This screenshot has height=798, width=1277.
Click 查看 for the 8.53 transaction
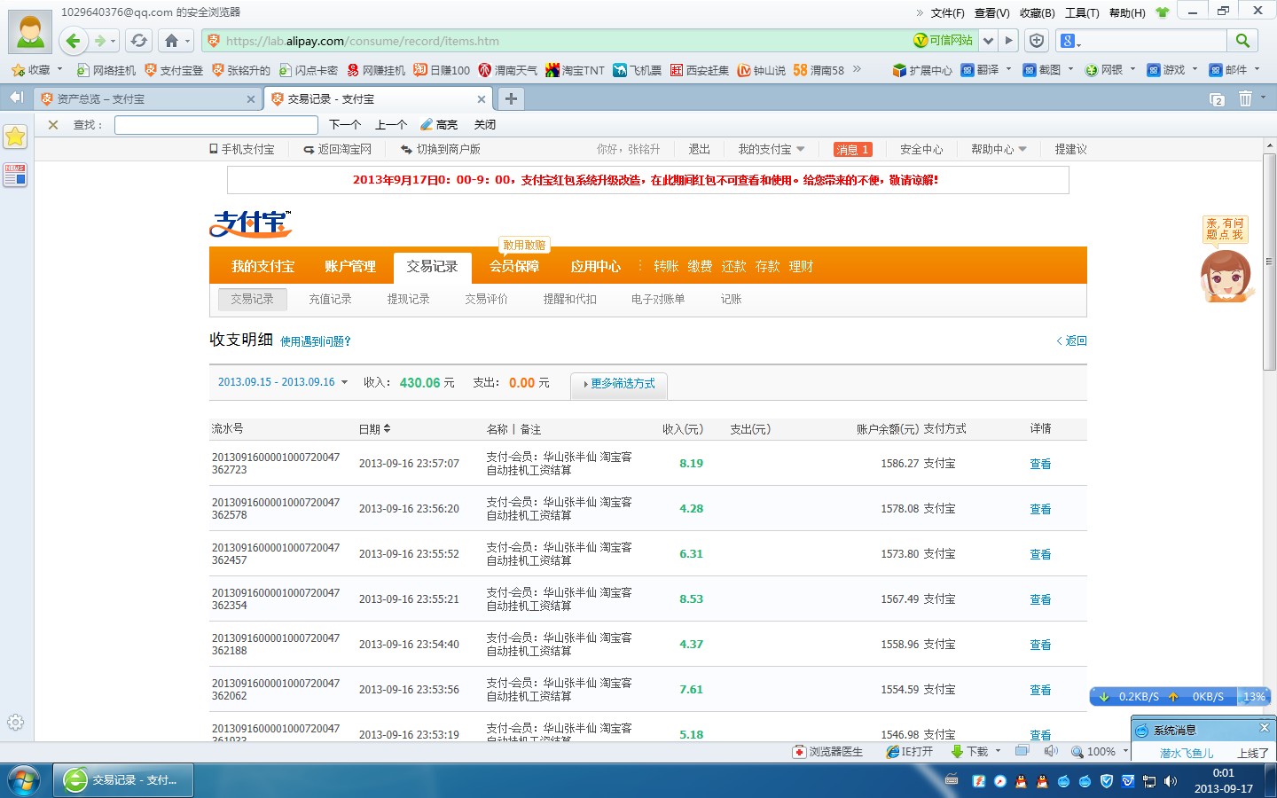click(x=1040, y=599)
